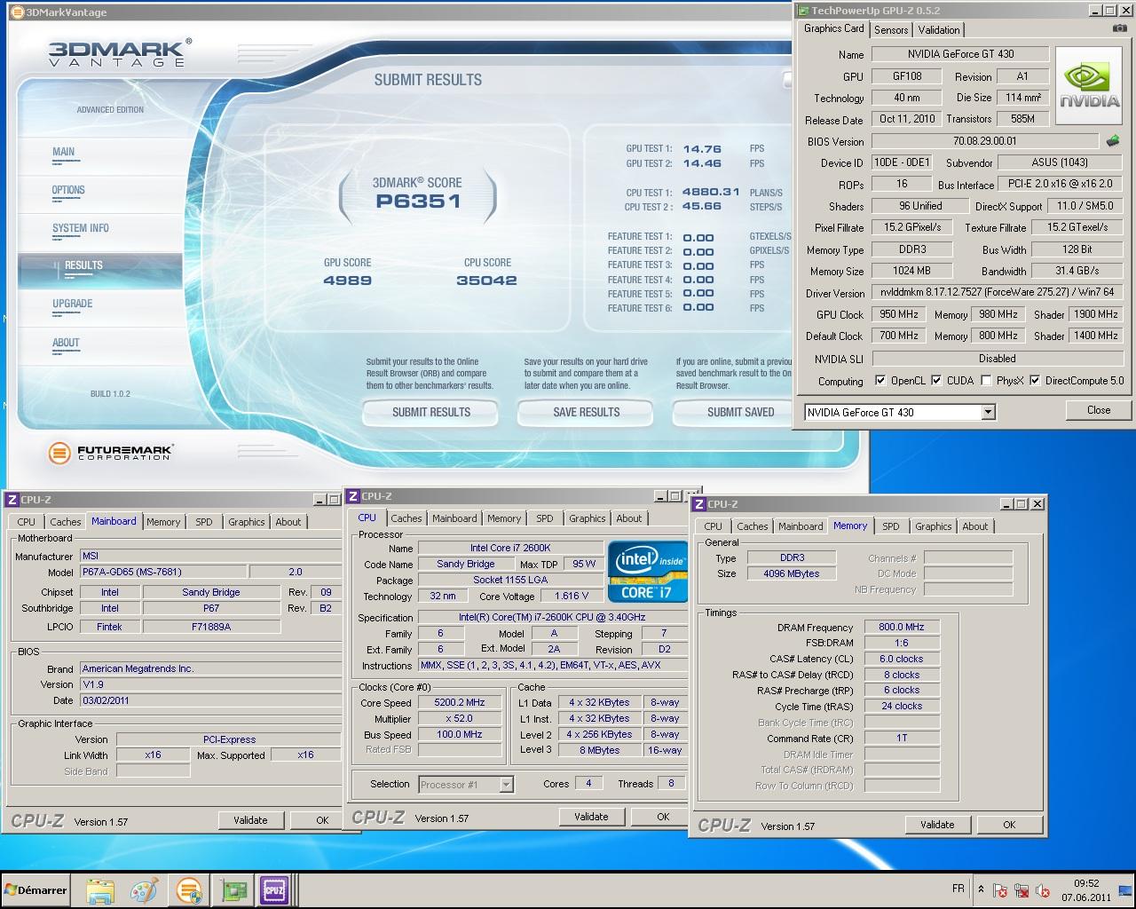Toggle the CUDA checkbox
The image size is (1136, 909).
(936, 381)
